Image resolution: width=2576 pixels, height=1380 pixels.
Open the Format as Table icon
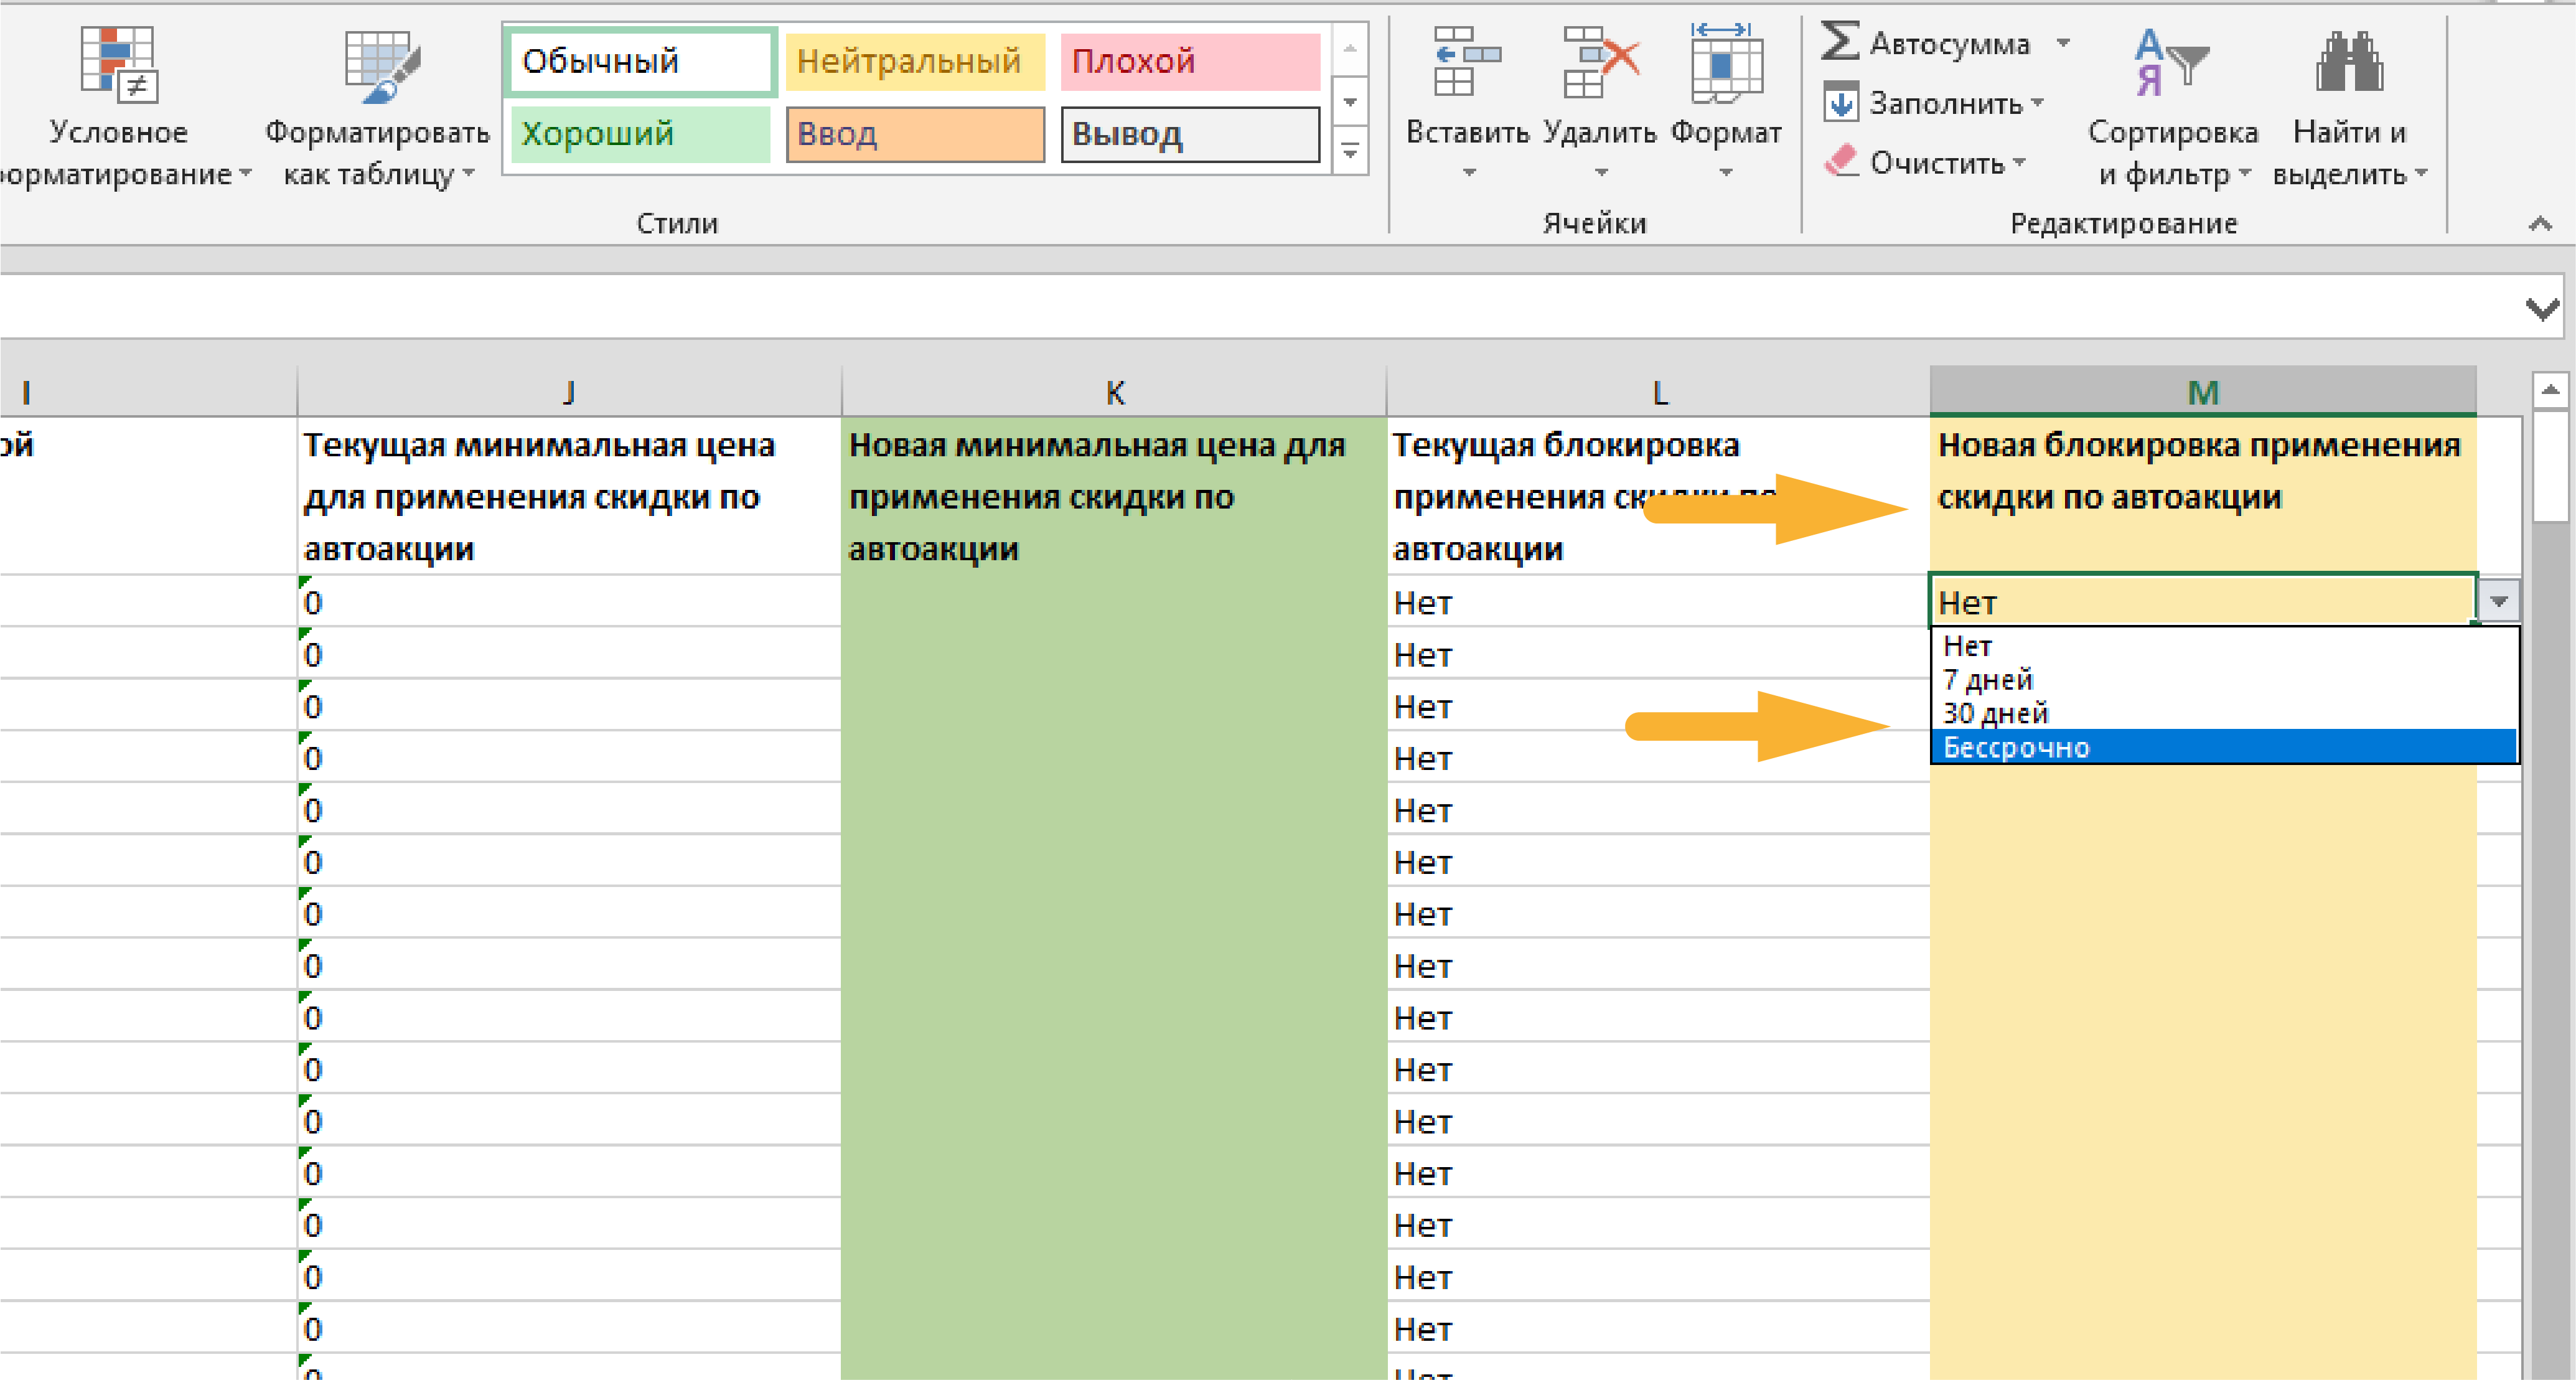point(380,66)
